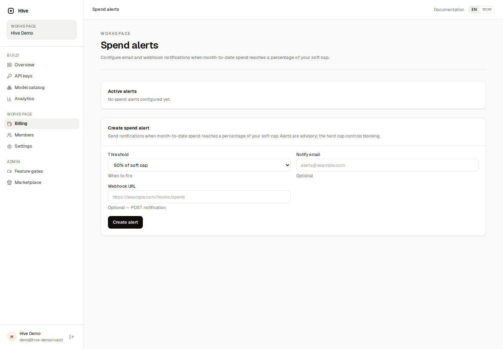Screen dimensions: 503x349
Task: Click the Active alerts card title
Action: 122,91
